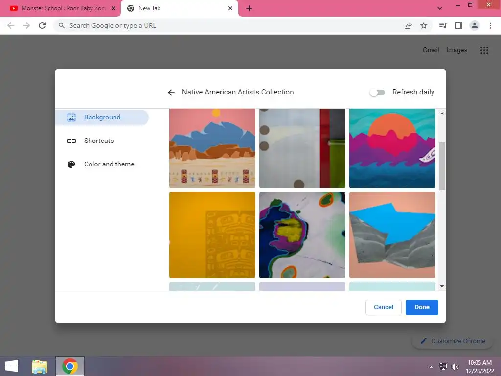
Task: Click the Color and theme palette icon
Action: pos(71,164)
